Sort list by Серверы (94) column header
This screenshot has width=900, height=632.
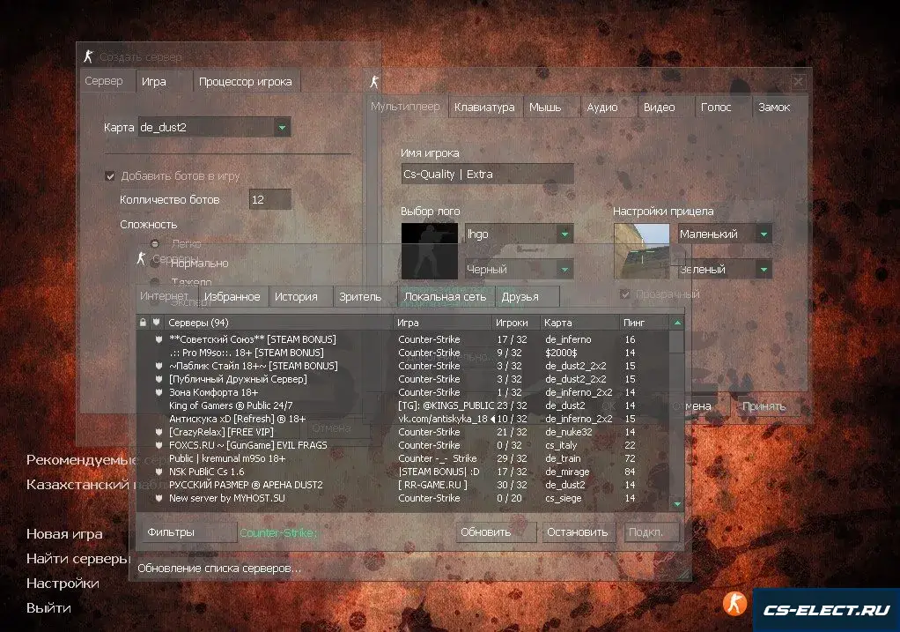coord(278,323)
